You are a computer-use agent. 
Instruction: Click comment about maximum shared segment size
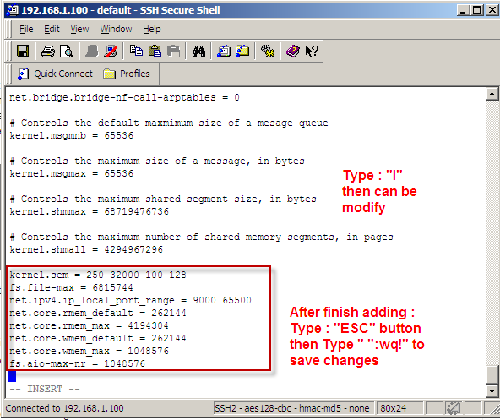(x=163, y=199)
